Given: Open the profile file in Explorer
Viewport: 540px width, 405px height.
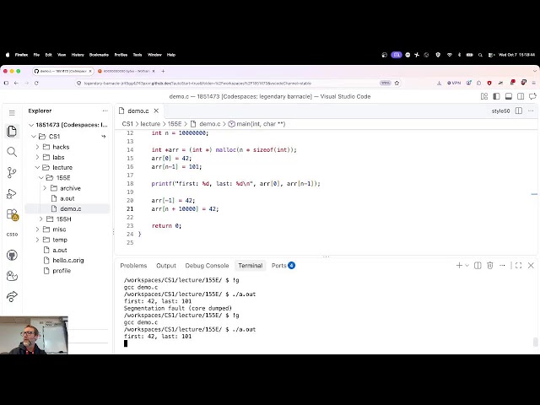Looking at the screenshot, I should [62, 271].
